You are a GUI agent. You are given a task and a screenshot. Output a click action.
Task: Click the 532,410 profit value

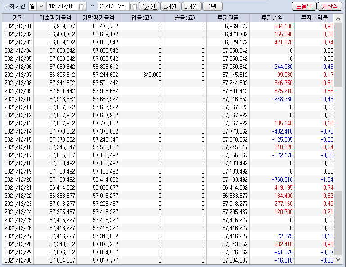pos(283,244)
